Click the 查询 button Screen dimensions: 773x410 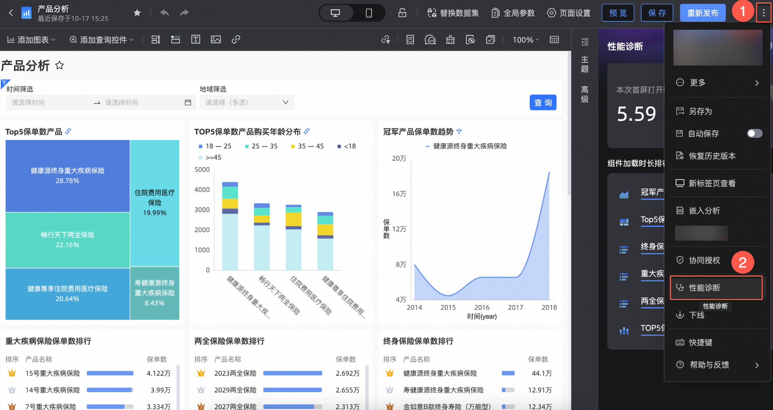point(543,102)
